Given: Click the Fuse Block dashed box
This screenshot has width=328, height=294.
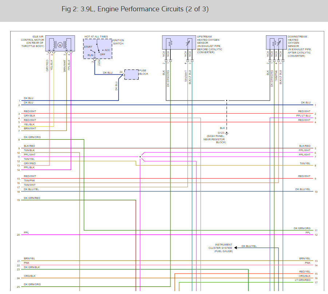Looking at the screenshot, I should coord(131,75).
